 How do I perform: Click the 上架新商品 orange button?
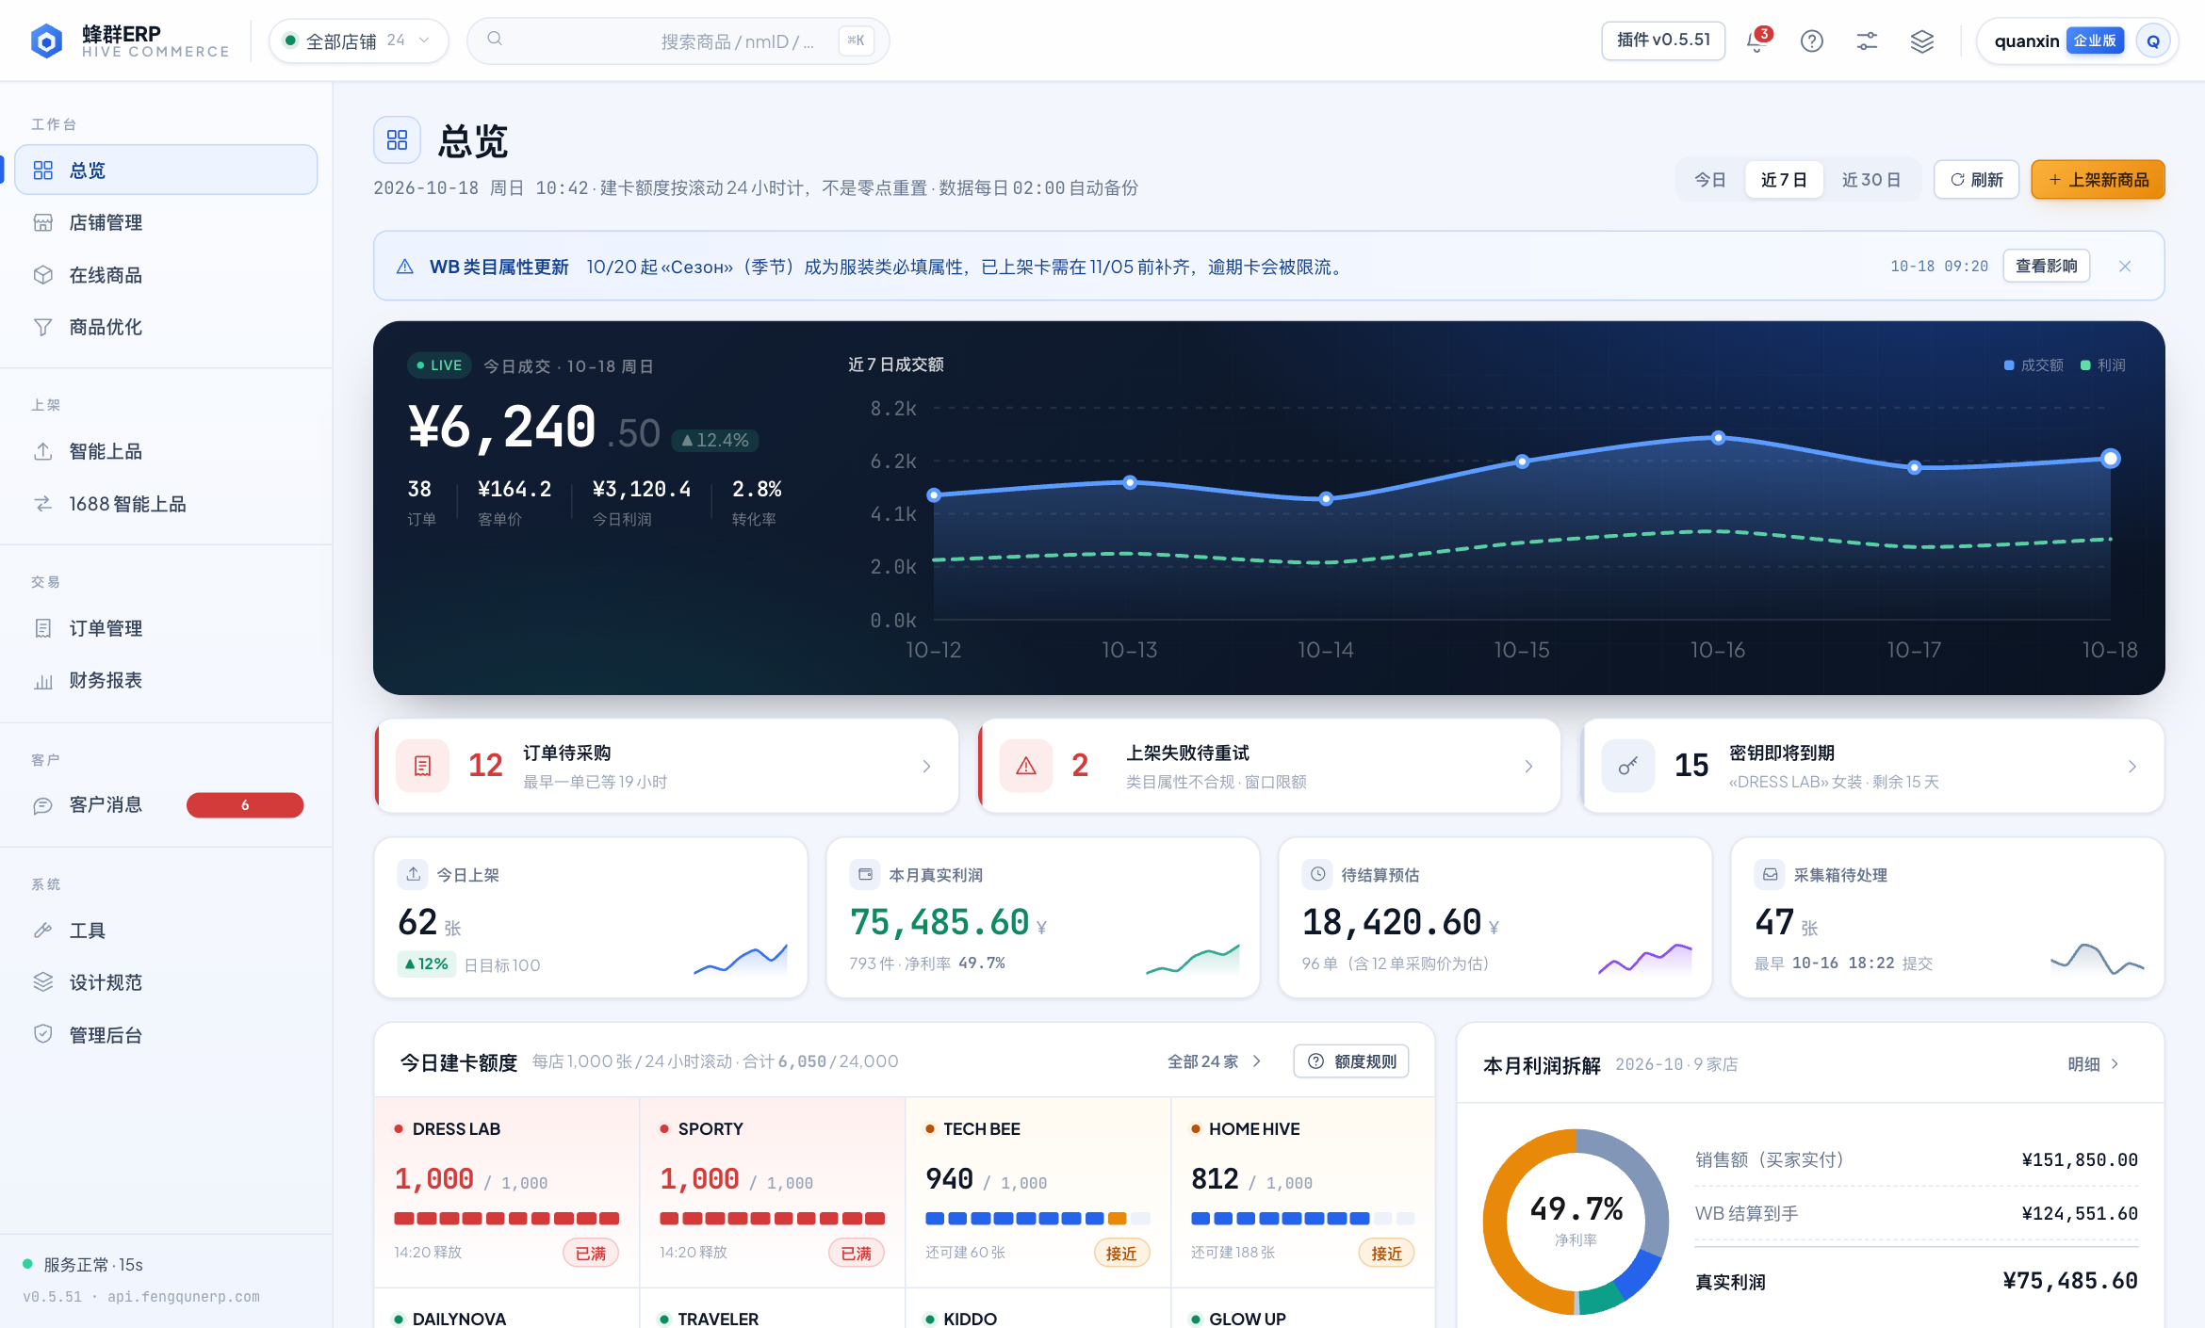pyautogui.click(x=2098, y=180)
